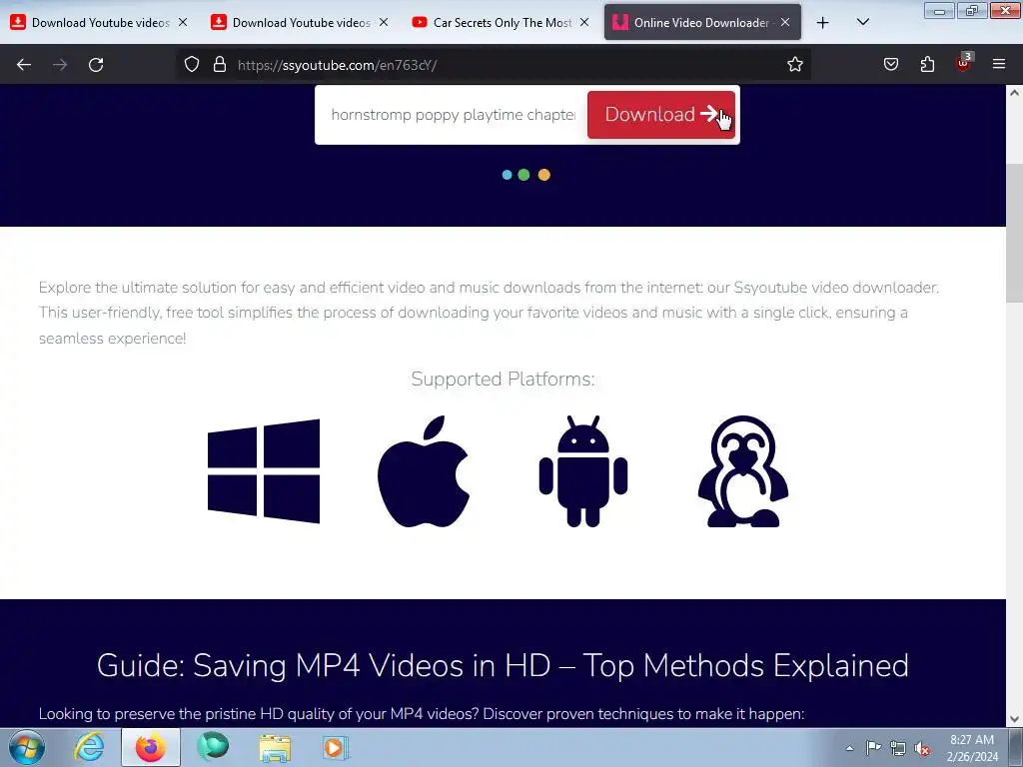Bookmark this page with the star icon
This screenshot has width=1023, height=767.
click(794, 65)
